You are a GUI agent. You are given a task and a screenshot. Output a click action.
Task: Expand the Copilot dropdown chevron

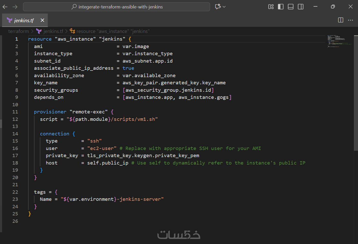point(224,7)
